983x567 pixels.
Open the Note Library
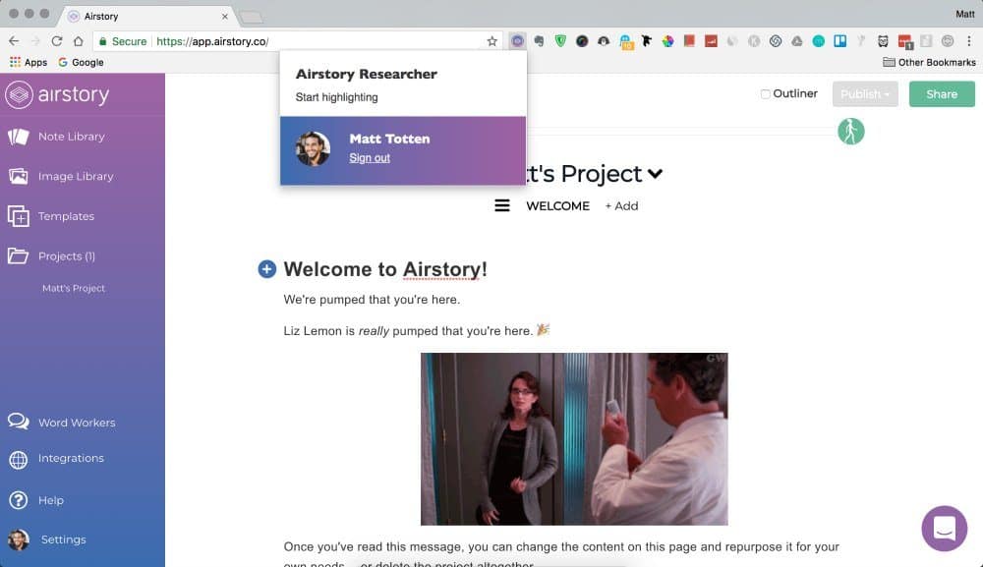tap(56, 137)
